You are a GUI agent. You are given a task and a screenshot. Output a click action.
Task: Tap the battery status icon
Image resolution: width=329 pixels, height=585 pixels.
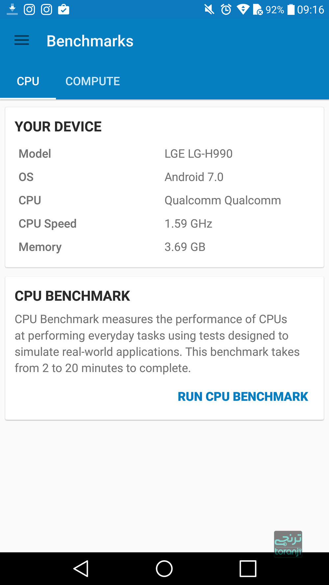[x=291, y=10]
